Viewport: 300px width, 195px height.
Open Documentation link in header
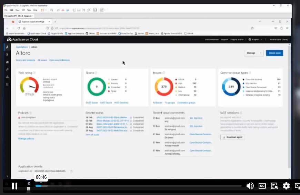click(x=212, y=39)
